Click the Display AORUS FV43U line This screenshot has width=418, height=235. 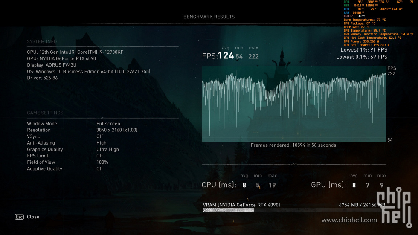(52, 65)
